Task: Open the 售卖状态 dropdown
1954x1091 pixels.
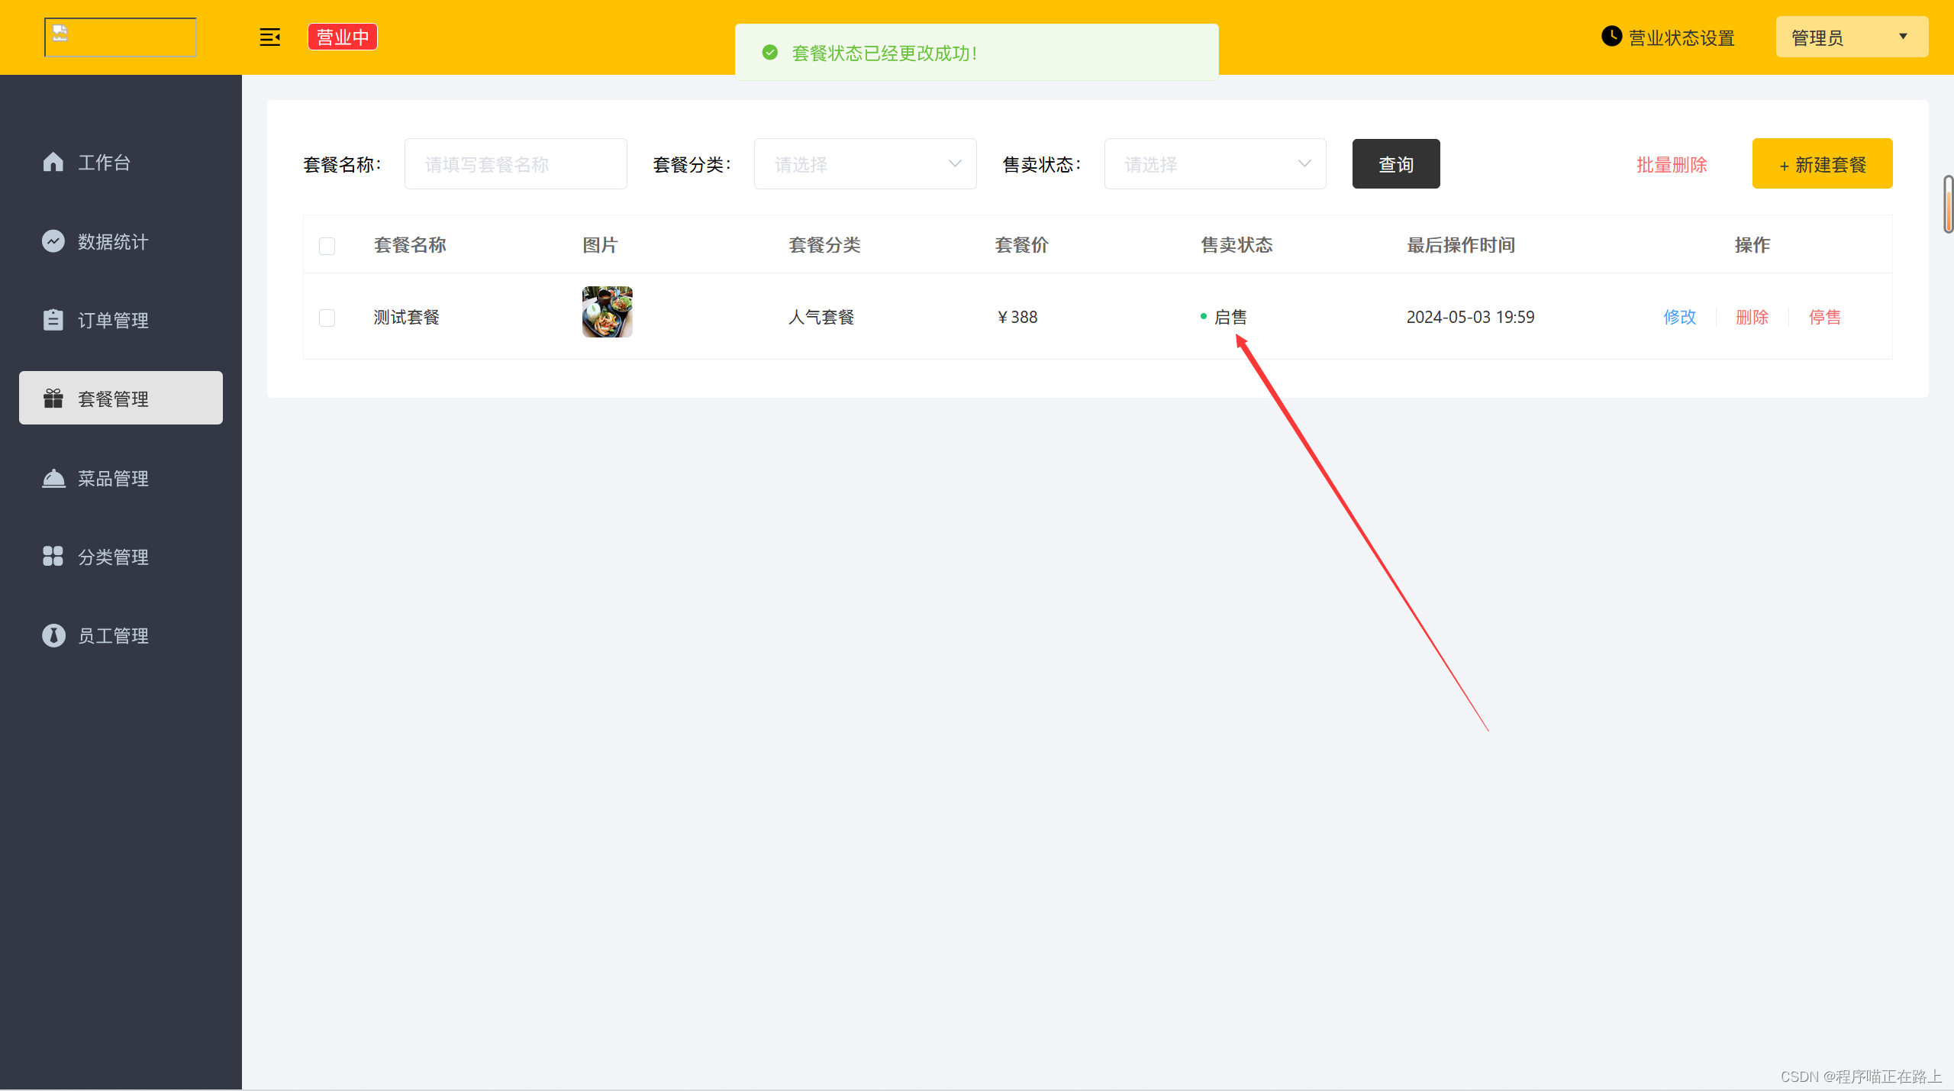Action: pos(1214,163)
